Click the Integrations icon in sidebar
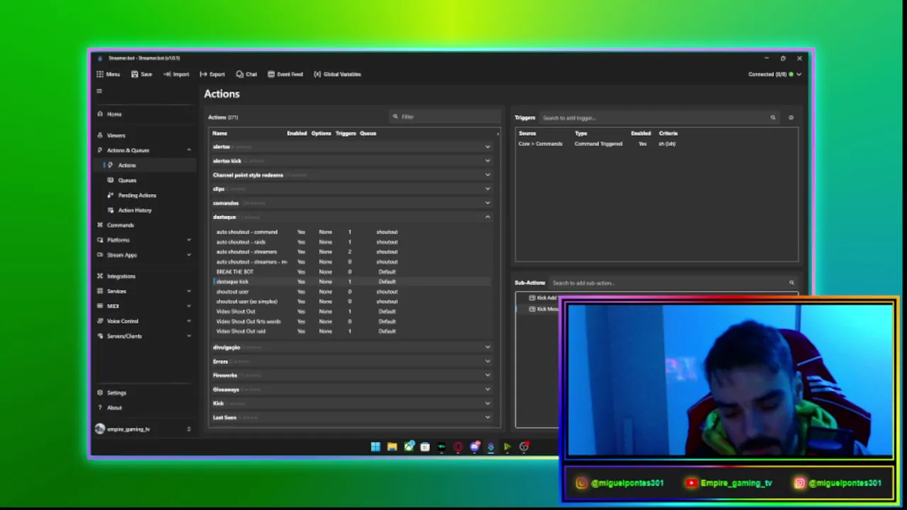This screenshot has width=907, height=510. pos(100,276)
